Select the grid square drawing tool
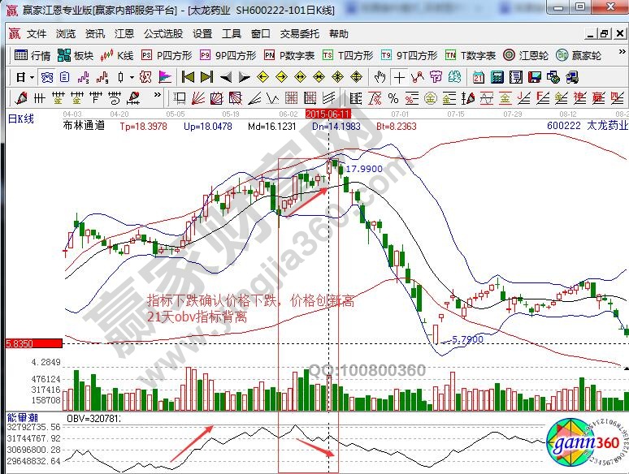The image size is (629, 474). (x=292, y=97)
